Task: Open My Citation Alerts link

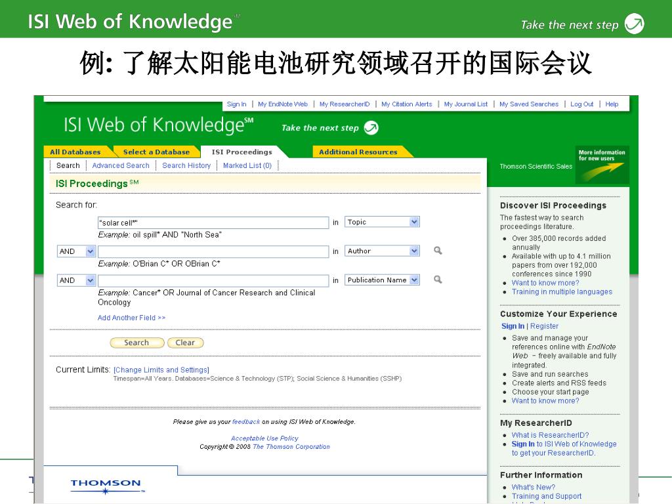Action: (x=407, y=104)
